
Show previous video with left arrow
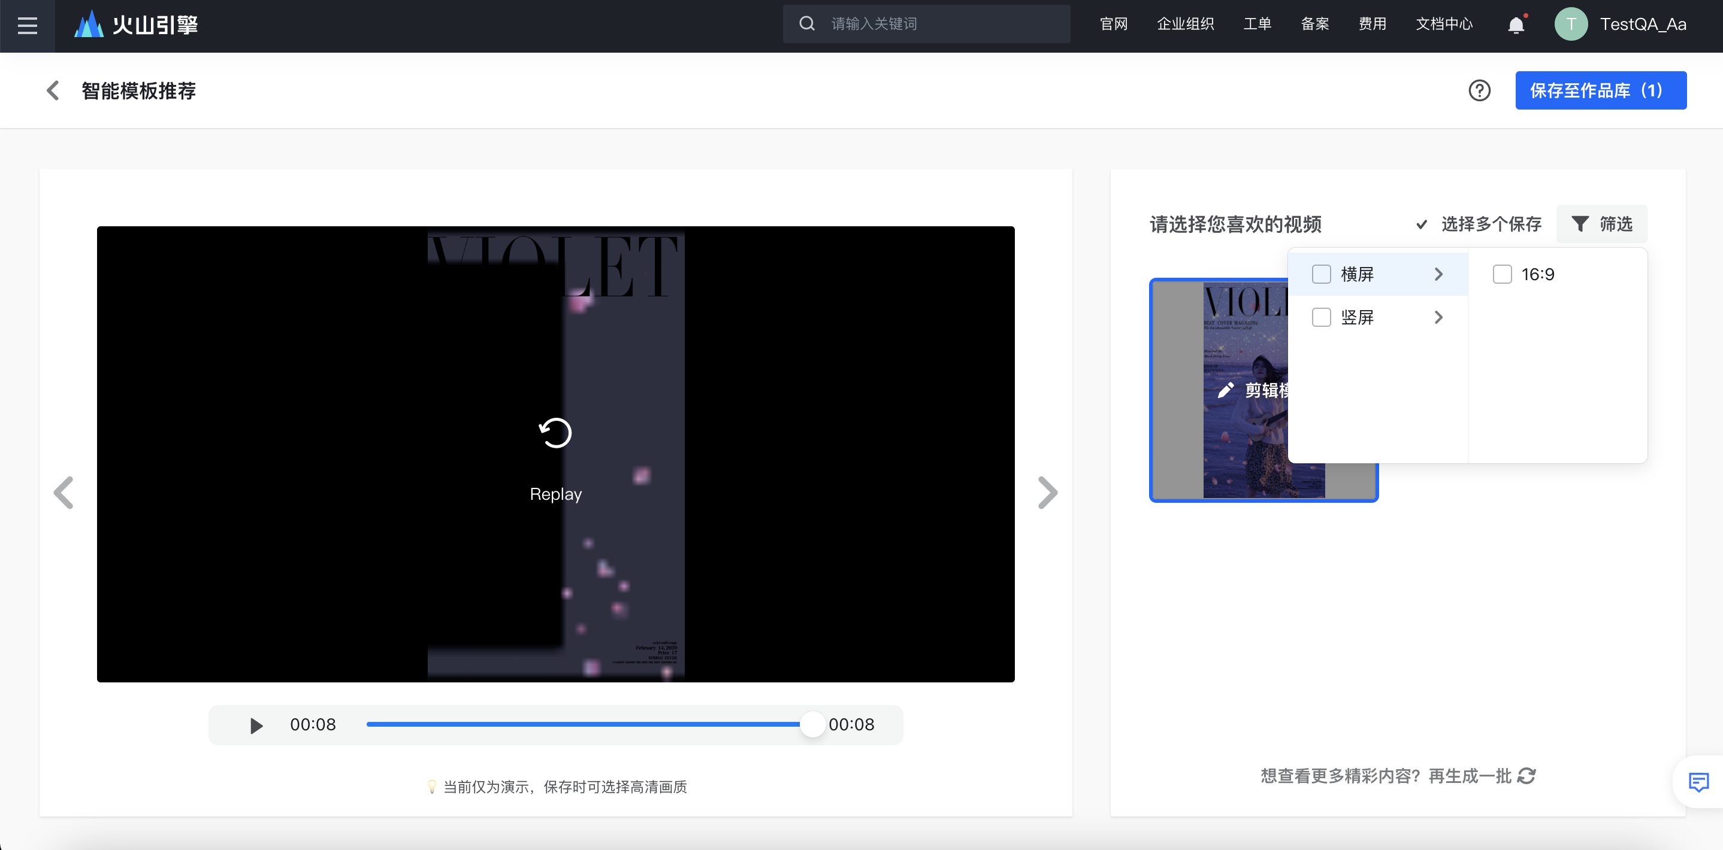pyautogui.click(x=64, y=493)
